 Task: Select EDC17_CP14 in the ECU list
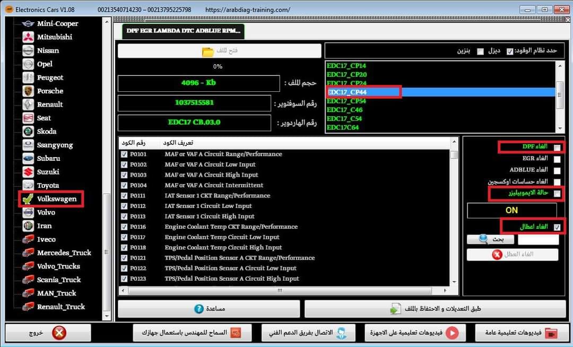(x=346, y=66)
